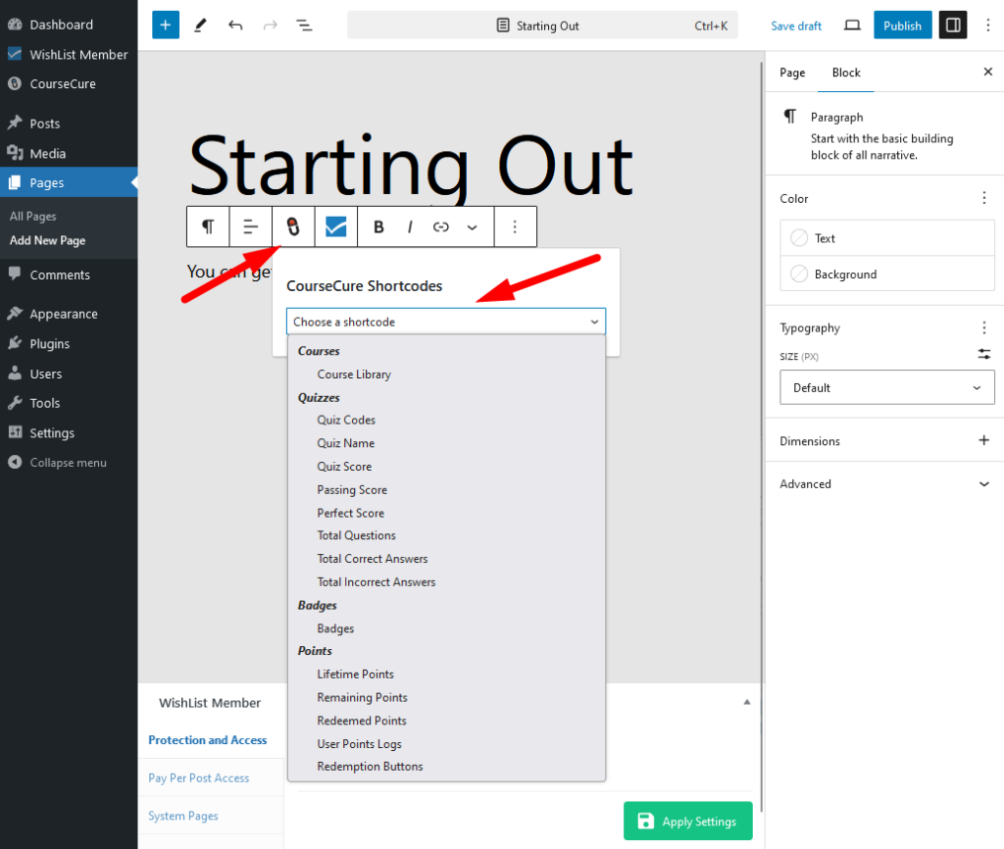Go to Add New Page link
The image size is (1004, 849).
tap(47, 240)
